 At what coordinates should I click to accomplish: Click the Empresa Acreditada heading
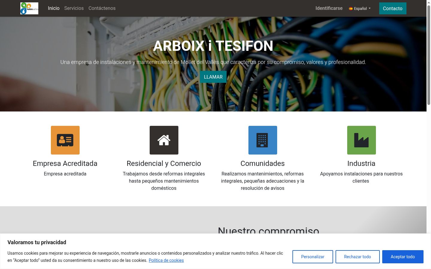65,163
